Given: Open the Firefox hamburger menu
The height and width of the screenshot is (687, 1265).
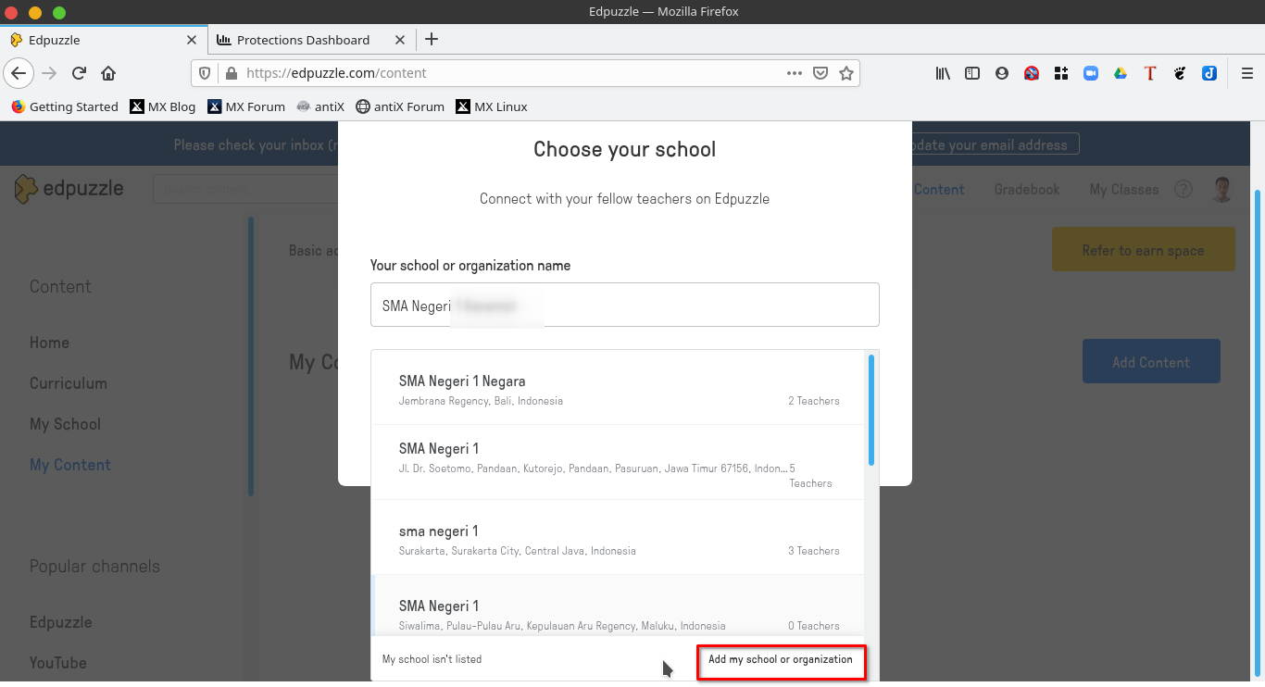Looking at the screenshot, I should 1246,73.
